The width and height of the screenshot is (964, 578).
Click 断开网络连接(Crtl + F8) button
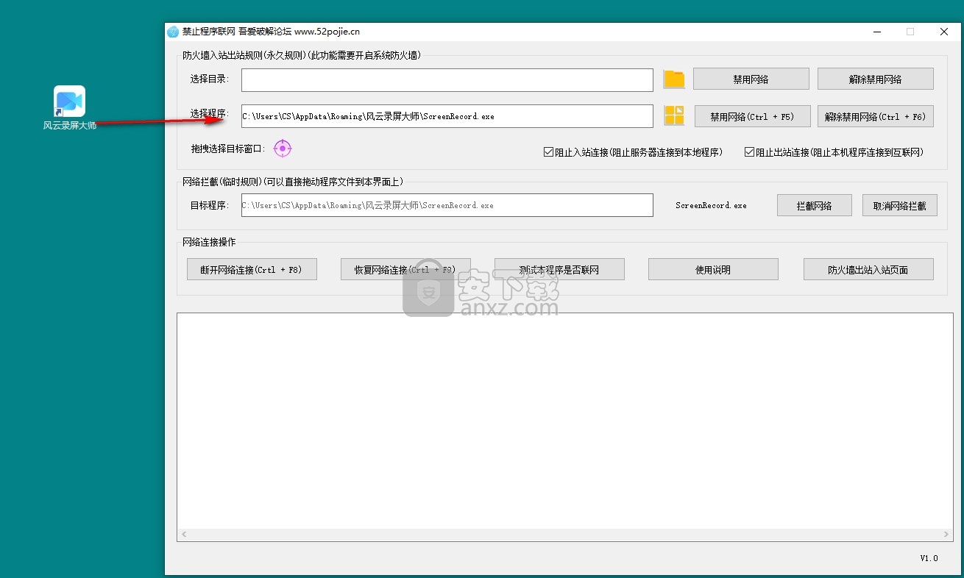[252, 269]
